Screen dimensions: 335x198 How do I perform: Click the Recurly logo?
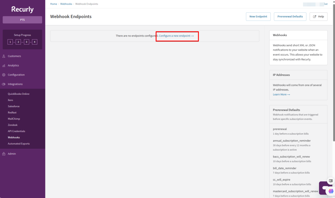point(22,9)
